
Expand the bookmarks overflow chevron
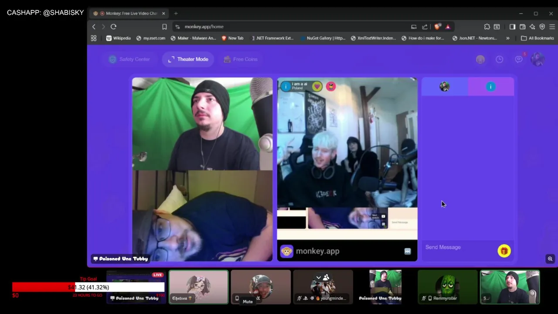pyautogui.click(x=507, y=38)
